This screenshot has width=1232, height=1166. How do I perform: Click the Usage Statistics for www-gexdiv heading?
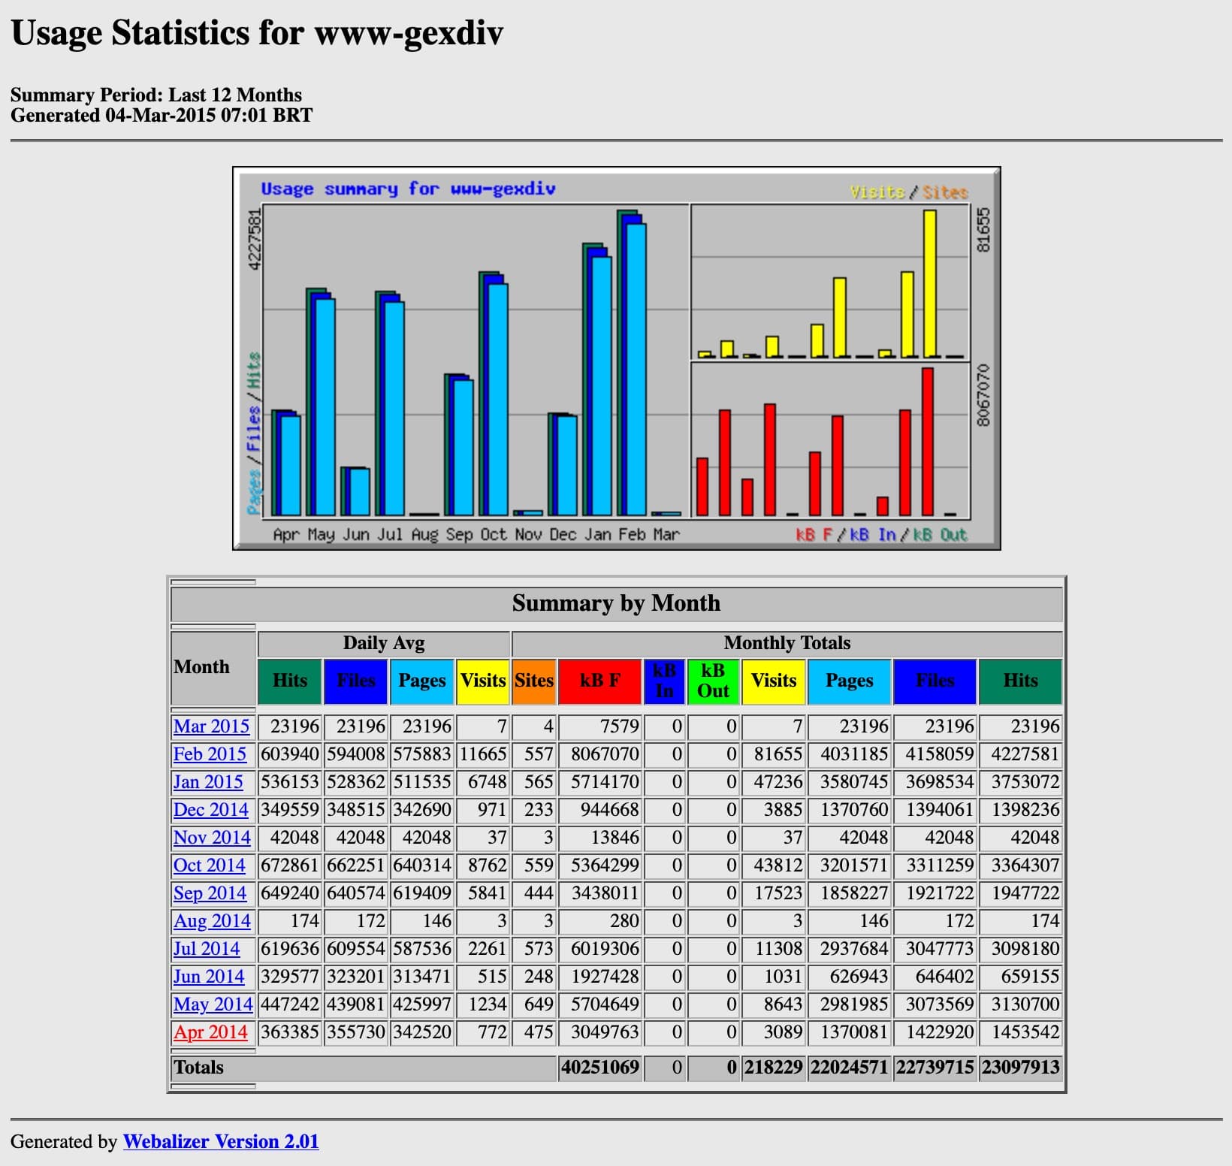(x=257, y=33)
